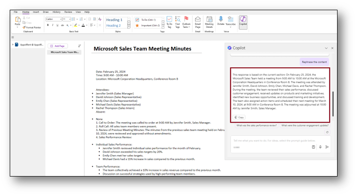Apply the Heading 1 style
The height and width of the screenshot is (196, 357).
point(114,20)
